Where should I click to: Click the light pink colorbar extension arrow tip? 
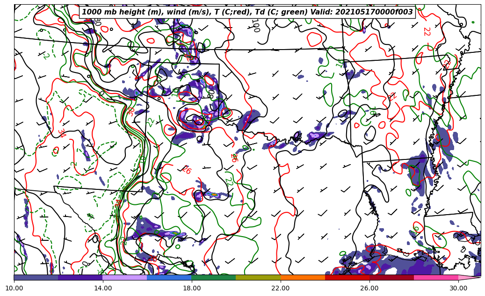click(469, 277)
